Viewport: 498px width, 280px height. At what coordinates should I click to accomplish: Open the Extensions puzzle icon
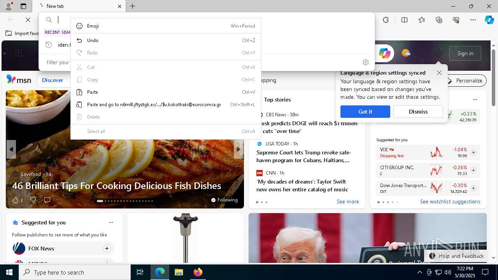tap(386, 20)
